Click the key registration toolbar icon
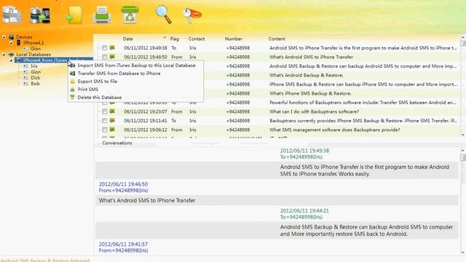Screen dimensions: 466x262 [x=192, y=15]
